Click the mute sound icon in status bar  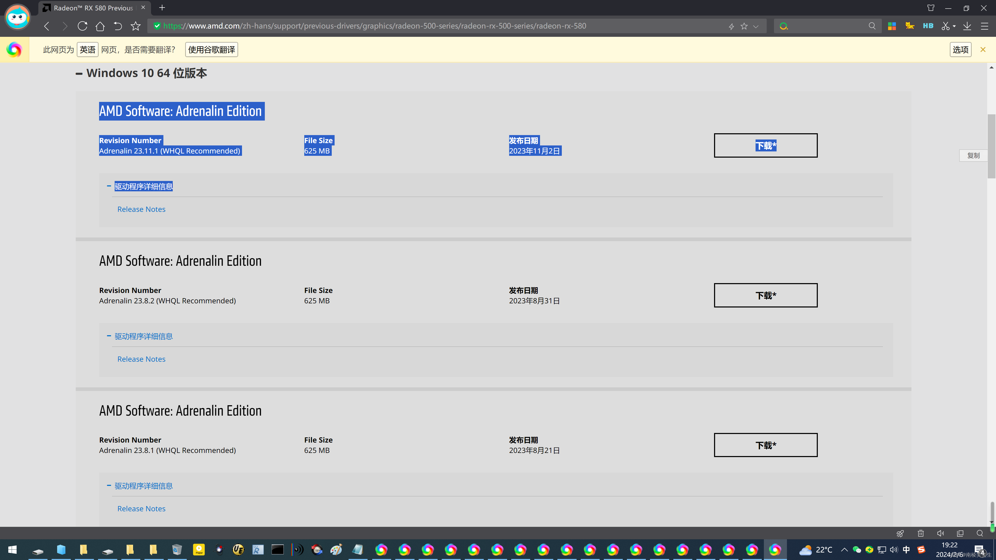pos(940,533)
